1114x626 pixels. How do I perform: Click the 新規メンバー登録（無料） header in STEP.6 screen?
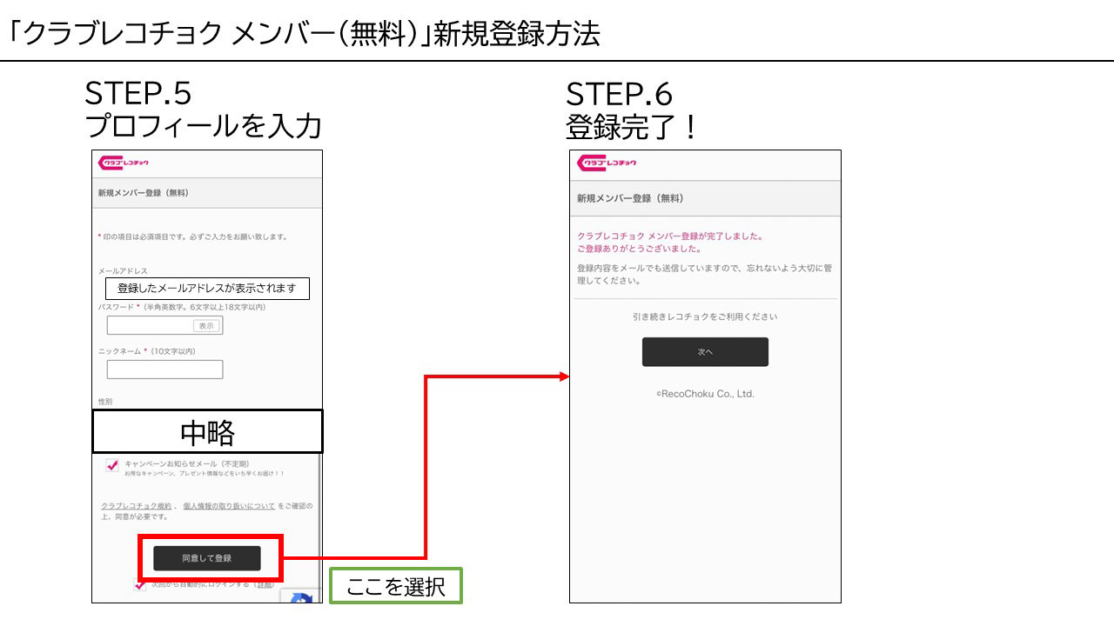(630, 198)
